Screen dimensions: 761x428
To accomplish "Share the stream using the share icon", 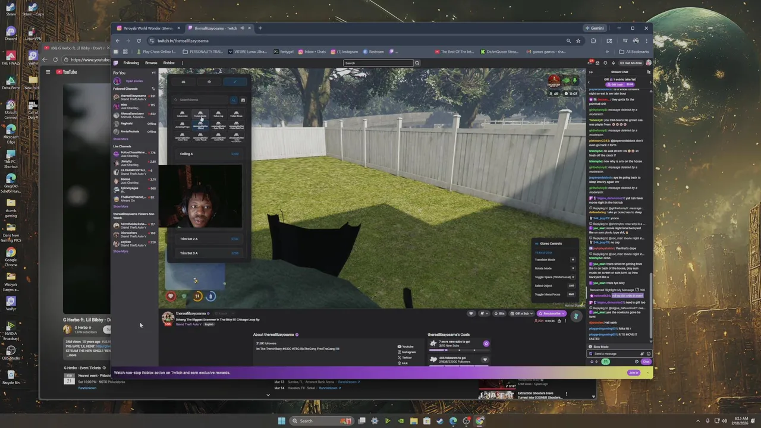I will (559, 321).
